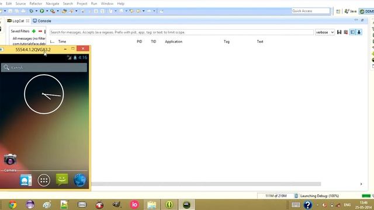This screenshot has width=374, height=210.
Task: Click the help question mark icon in the tray
Action: pyautogui.click(x=308, y=205)
